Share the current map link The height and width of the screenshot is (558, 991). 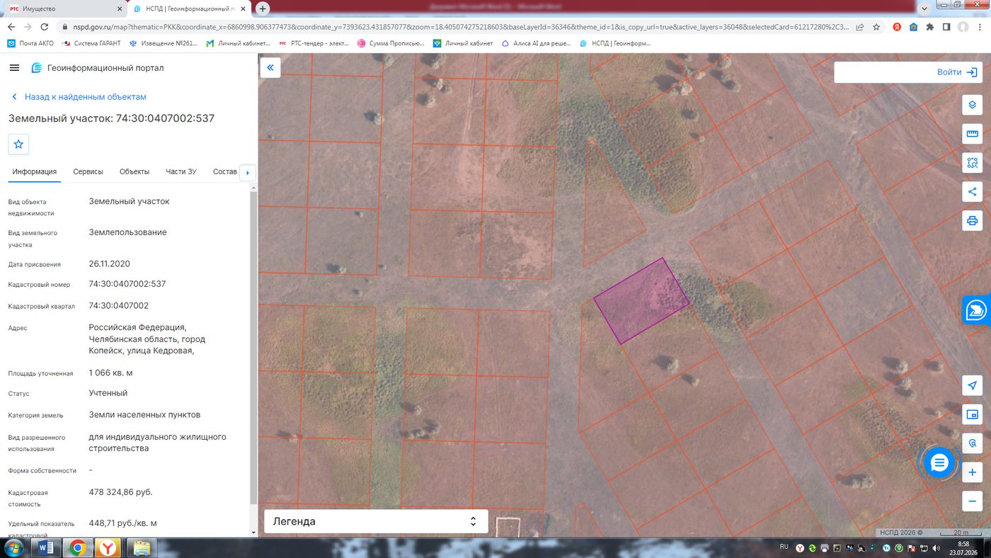[x=972, y=192]
